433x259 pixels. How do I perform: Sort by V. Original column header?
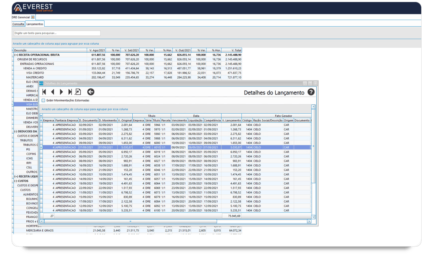pyautogui.click(x=125, y=120)
